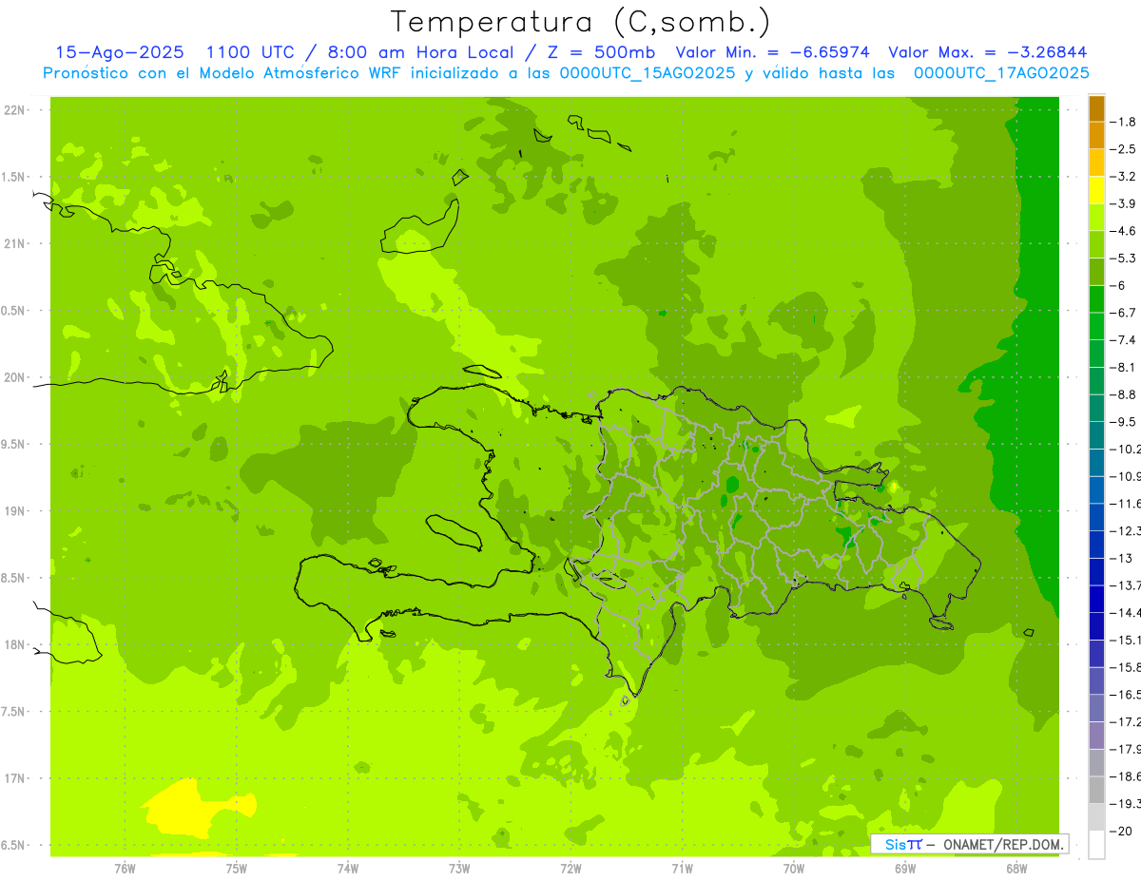The width and height of the screenshot is (1141, 881).
Task: Pick the teal legend swatch between -9.5 and -10.2
Action: pyautogui.click(x=1096, y=434)
